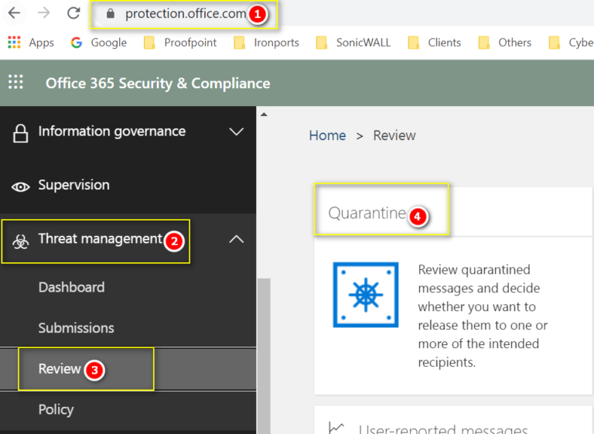Click the Supervision eye icon
This screenshot has height=434, width=594.
(20, 186)
